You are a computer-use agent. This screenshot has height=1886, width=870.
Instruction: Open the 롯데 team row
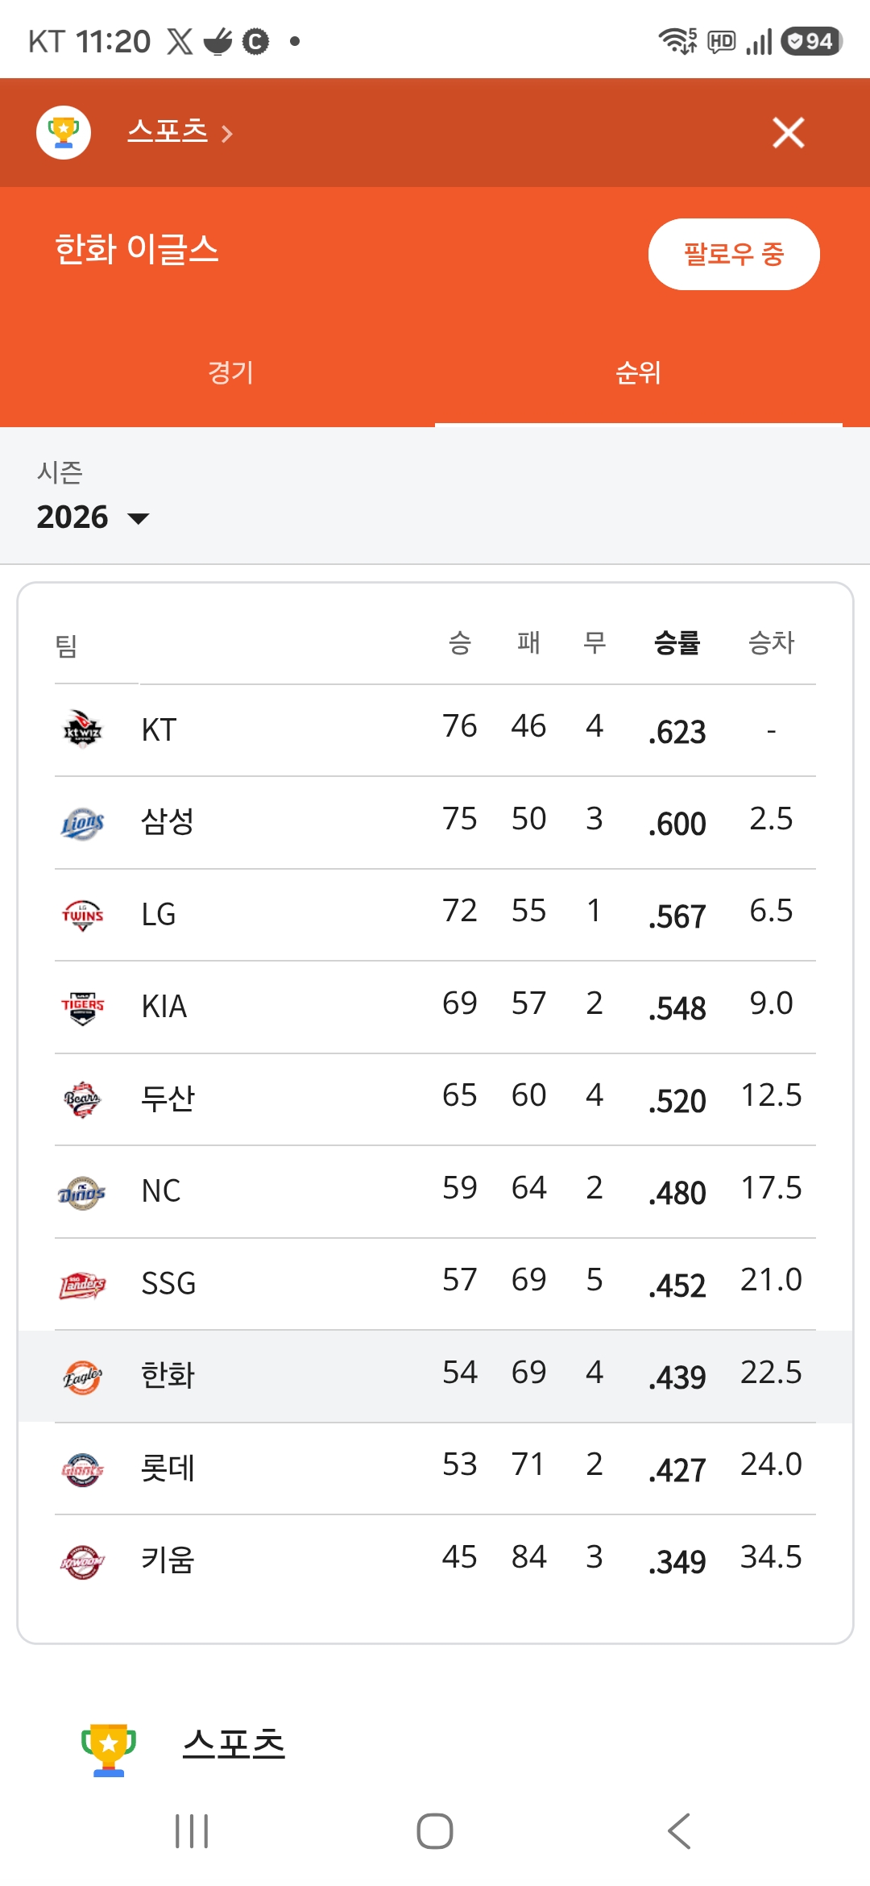(435, 1468)
